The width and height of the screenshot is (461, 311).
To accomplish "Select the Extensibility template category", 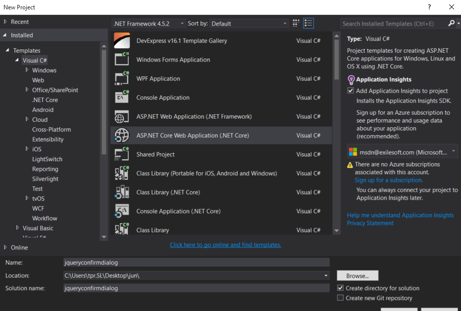I will click(47, 139).
